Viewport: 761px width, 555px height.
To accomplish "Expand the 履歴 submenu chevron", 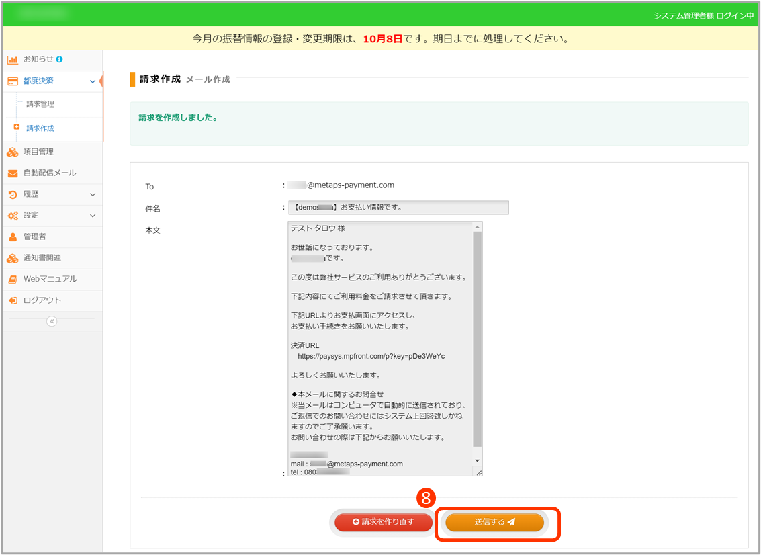I will [x=93, y=194].
